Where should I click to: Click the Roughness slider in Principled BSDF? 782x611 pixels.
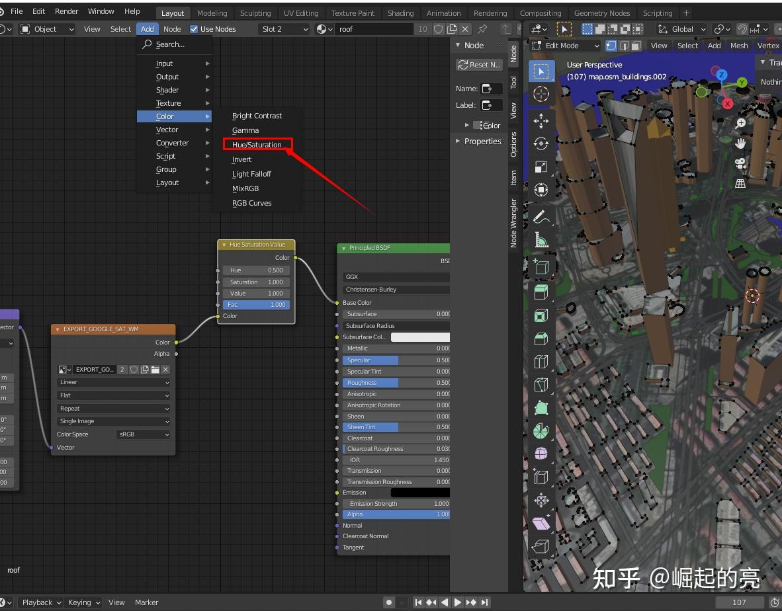point(396,383)
